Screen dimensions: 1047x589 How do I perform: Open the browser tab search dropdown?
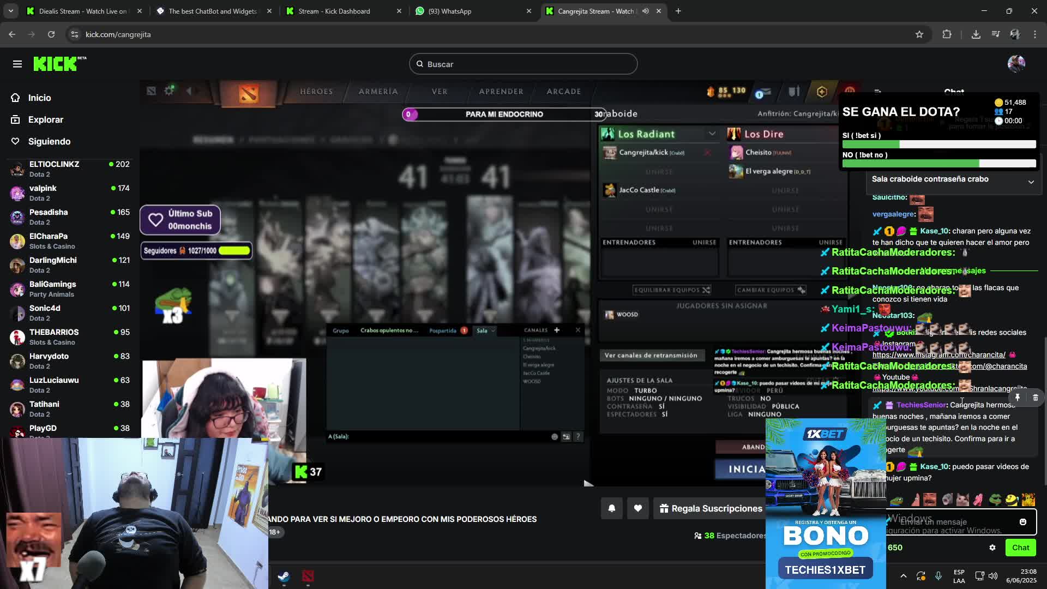click(11, 11)
